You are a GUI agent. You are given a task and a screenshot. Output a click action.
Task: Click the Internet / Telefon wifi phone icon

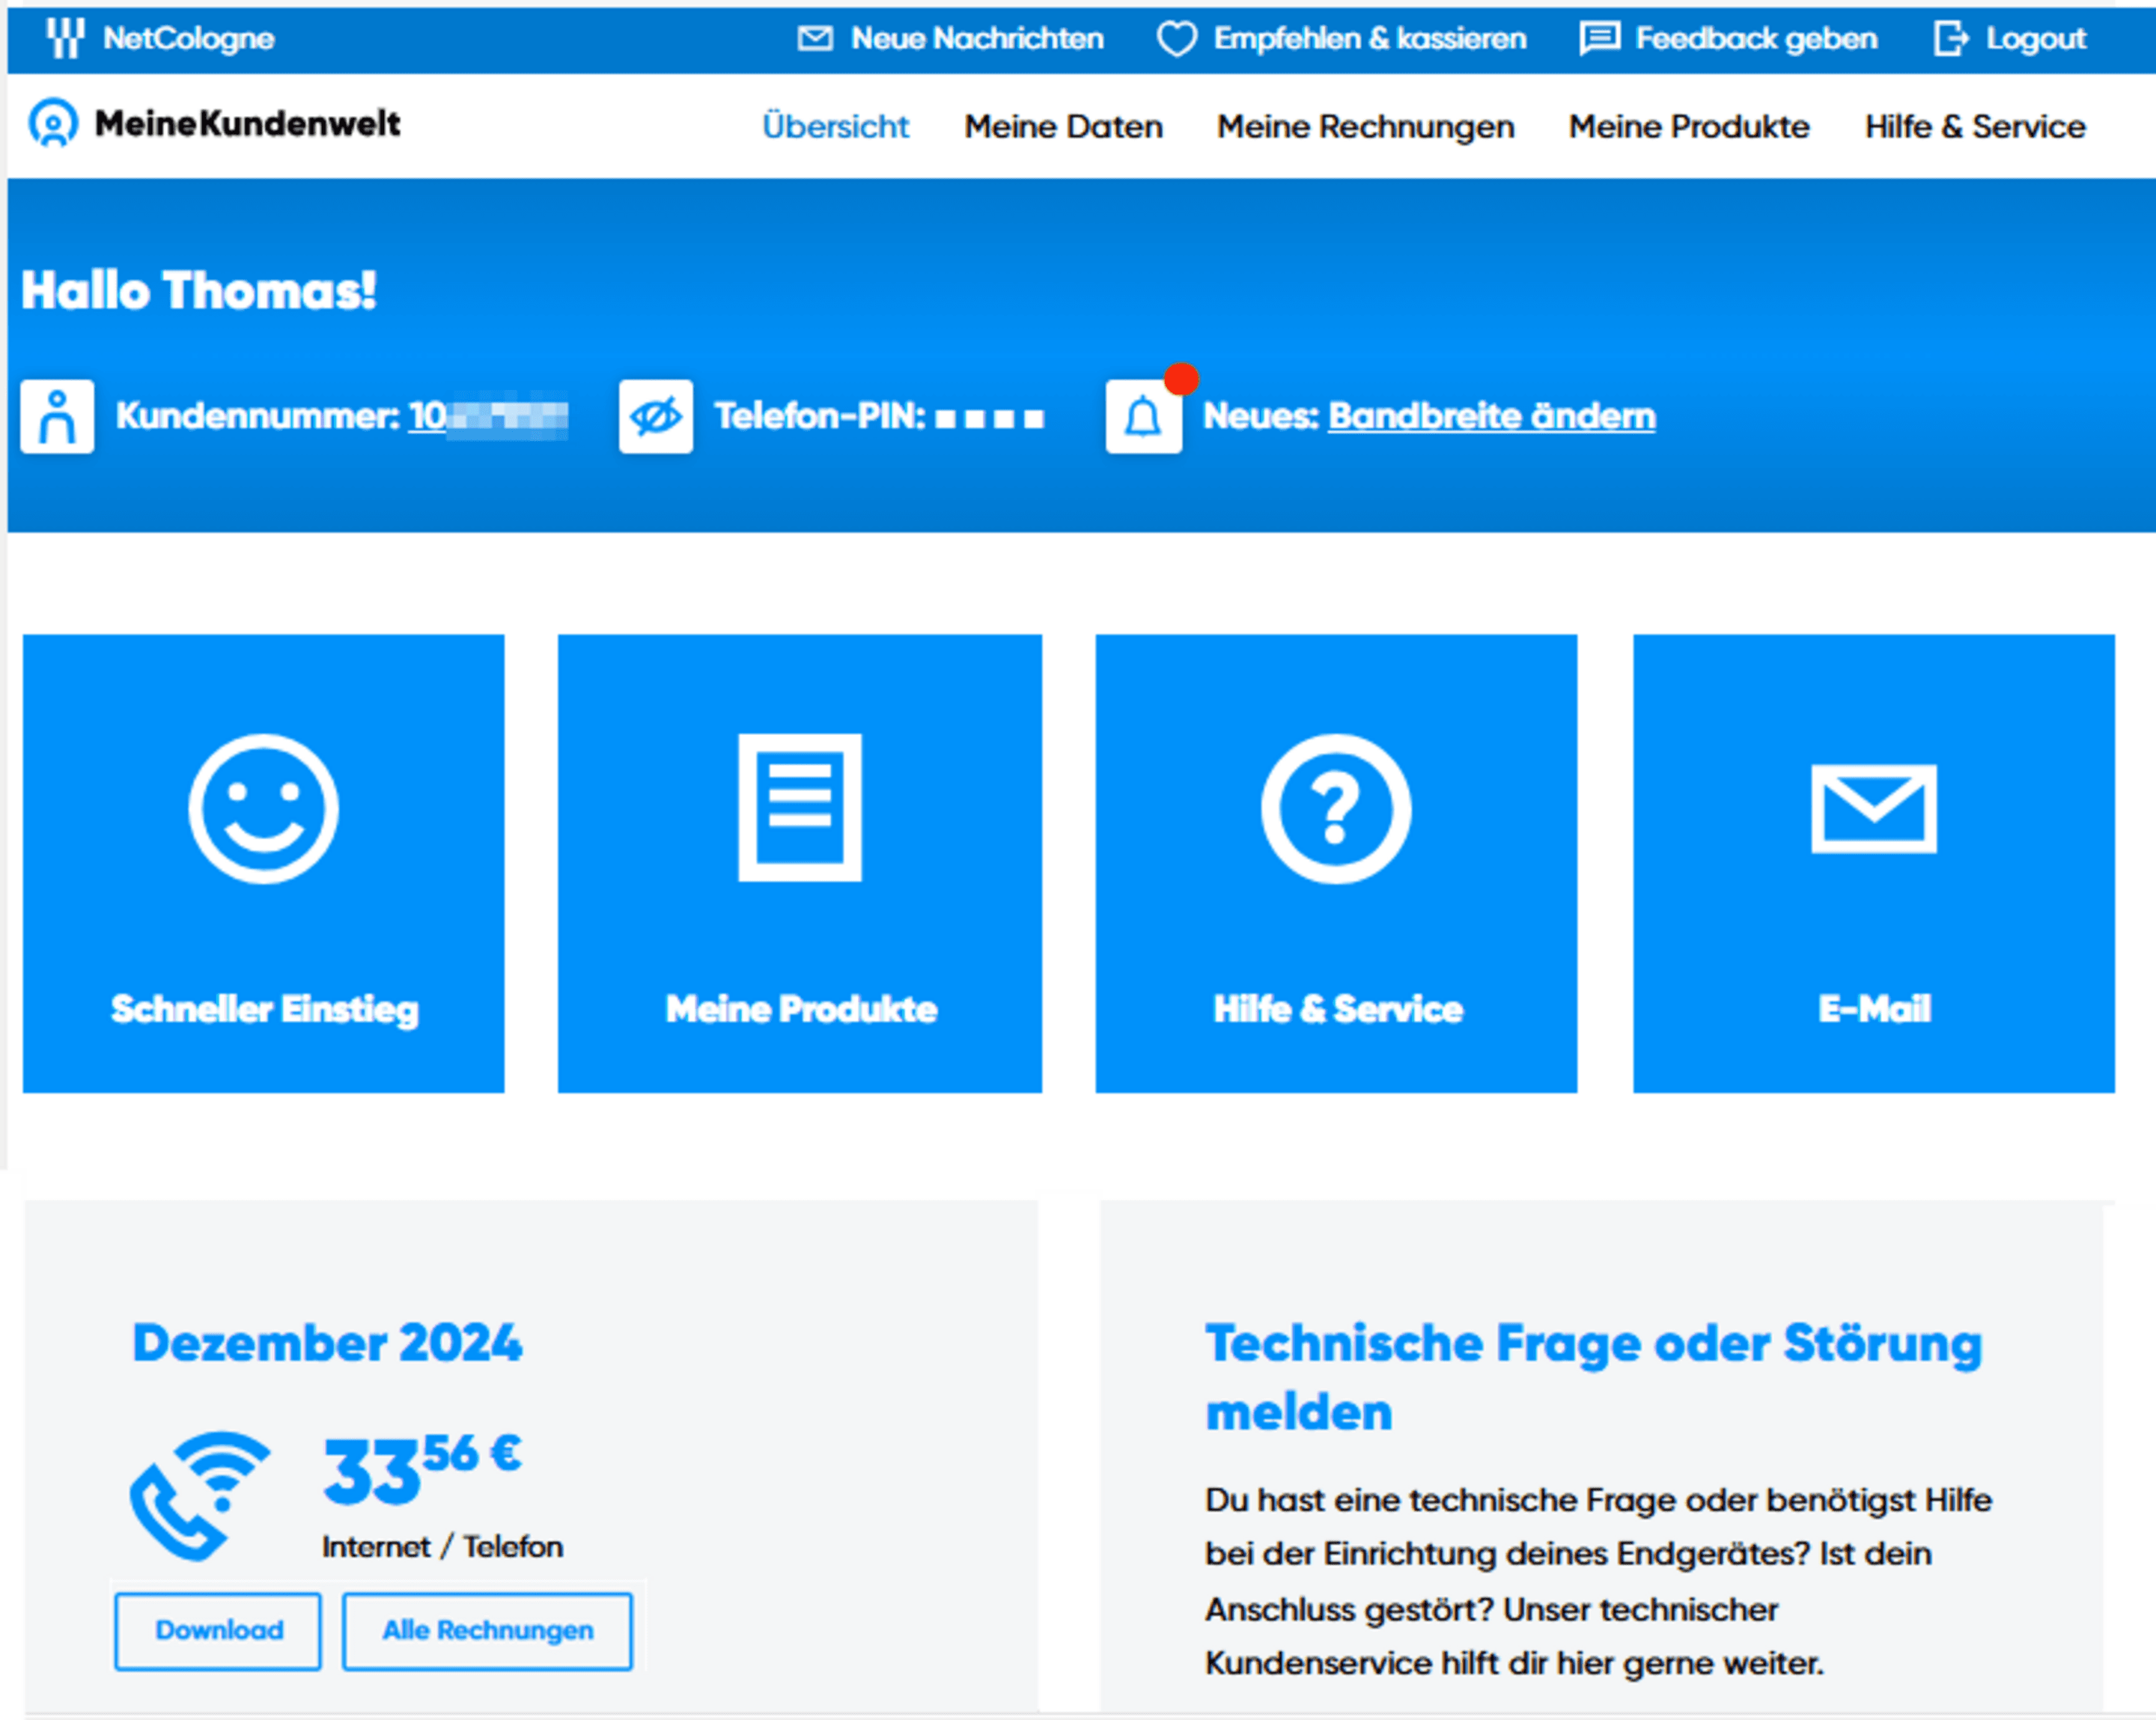(x=199, y=1495)
